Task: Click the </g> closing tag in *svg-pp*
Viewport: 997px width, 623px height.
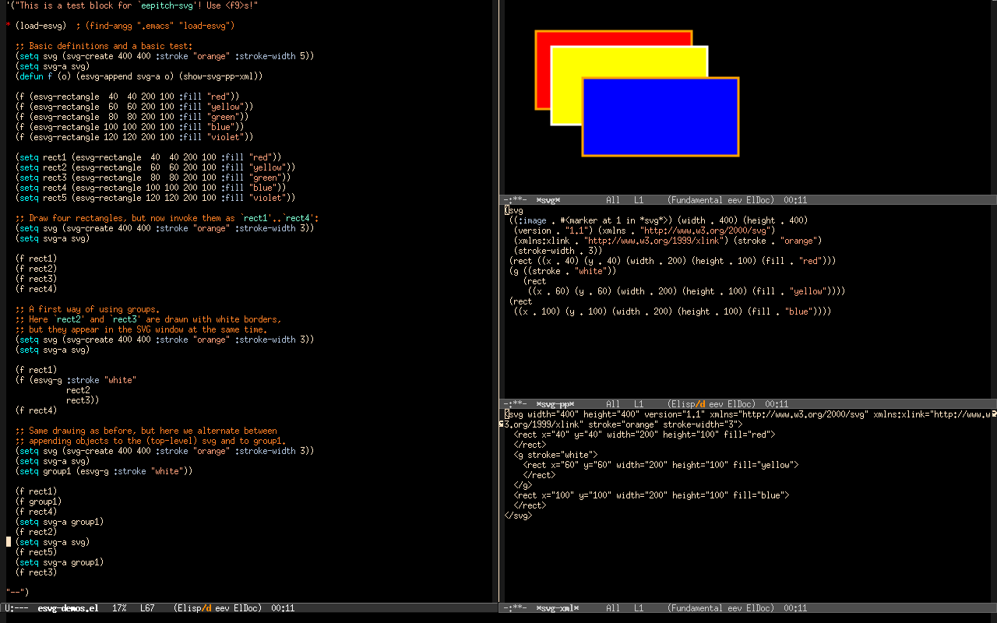Action: (x=523, y=485)
